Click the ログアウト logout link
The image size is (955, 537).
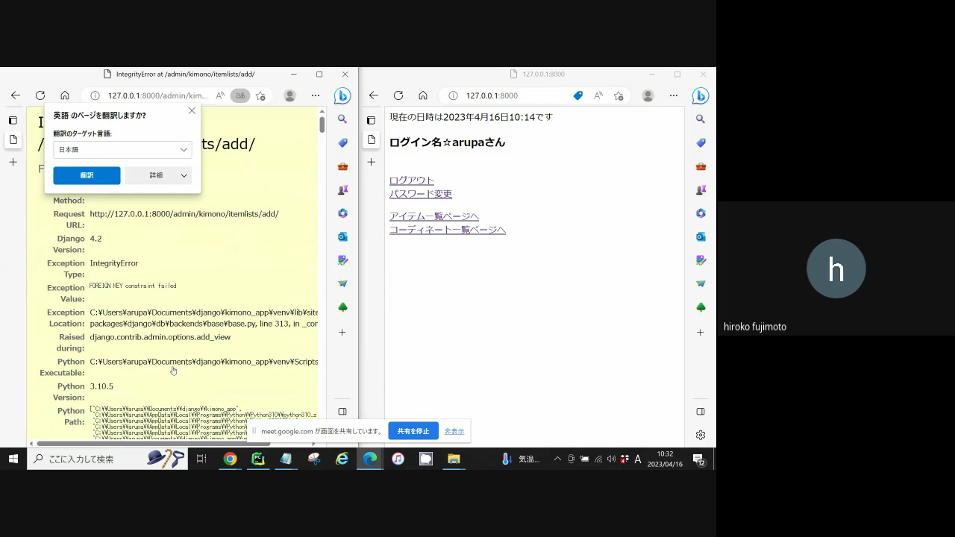(x=411, y=180)
